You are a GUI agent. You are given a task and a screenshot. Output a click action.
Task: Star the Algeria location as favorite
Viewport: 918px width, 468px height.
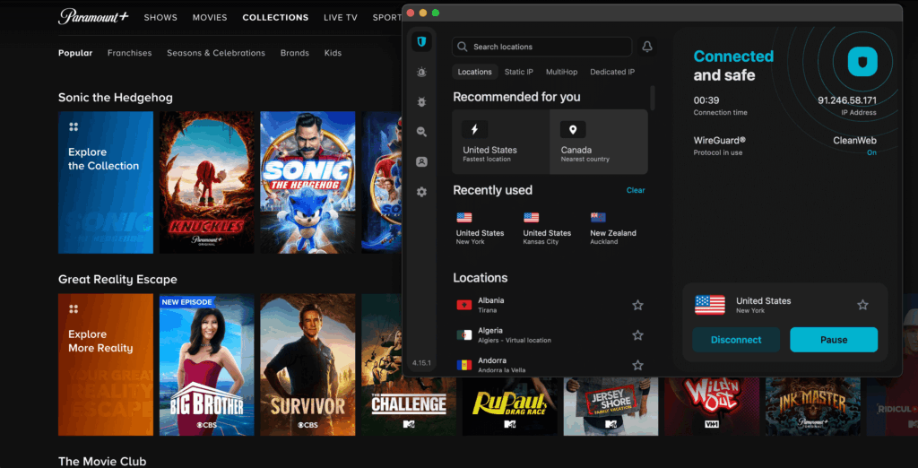(637, 335)
